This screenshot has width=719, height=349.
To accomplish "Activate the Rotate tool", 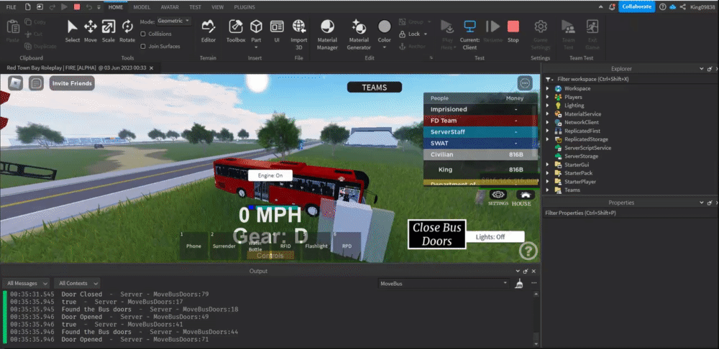I will click(127, 31).
